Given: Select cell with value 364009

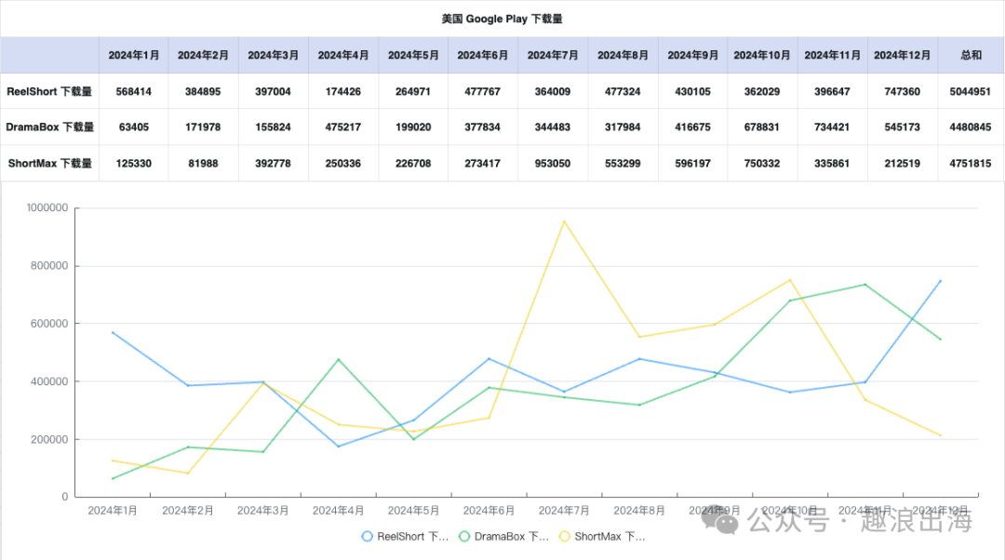Looking at the screenshot, I should coord(553,91).
